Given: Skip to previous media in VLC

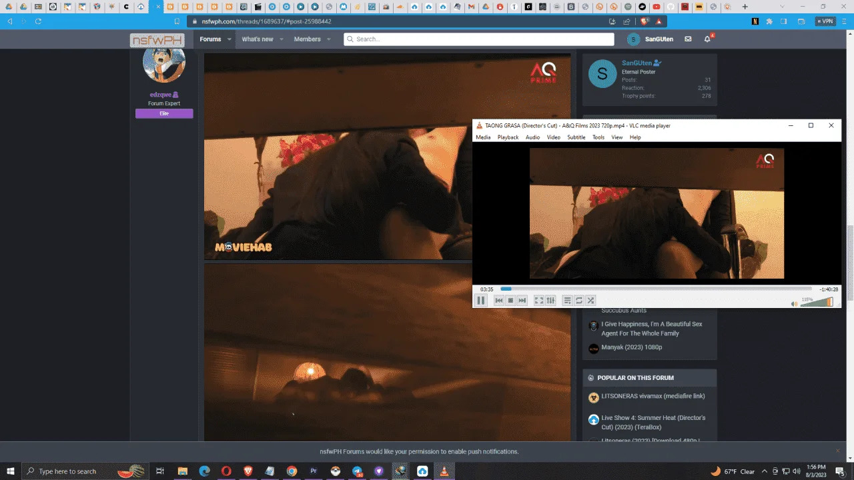Looking at the screenshot, I should pyautogui.click(x=498, y=301).
